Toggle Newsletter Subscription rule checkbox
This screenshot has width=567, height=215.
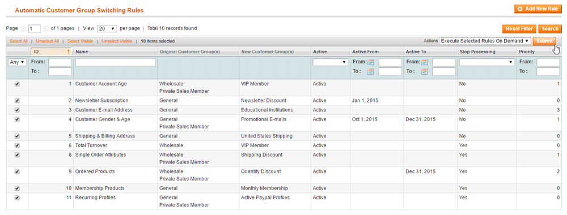coord(17,101)
